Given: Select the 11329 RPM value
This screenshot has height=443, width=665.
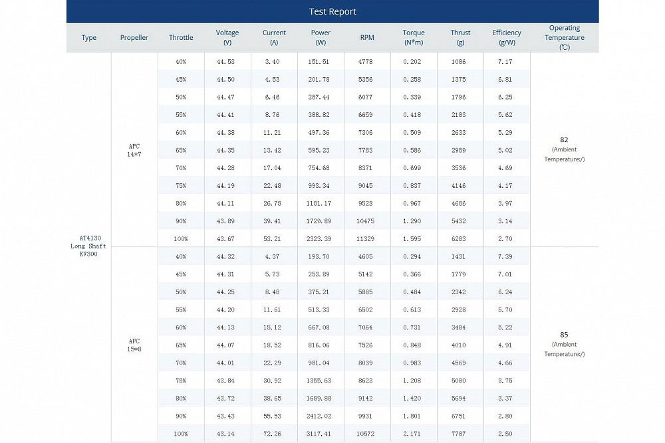Looking at the screenshot, I should 365,239.
